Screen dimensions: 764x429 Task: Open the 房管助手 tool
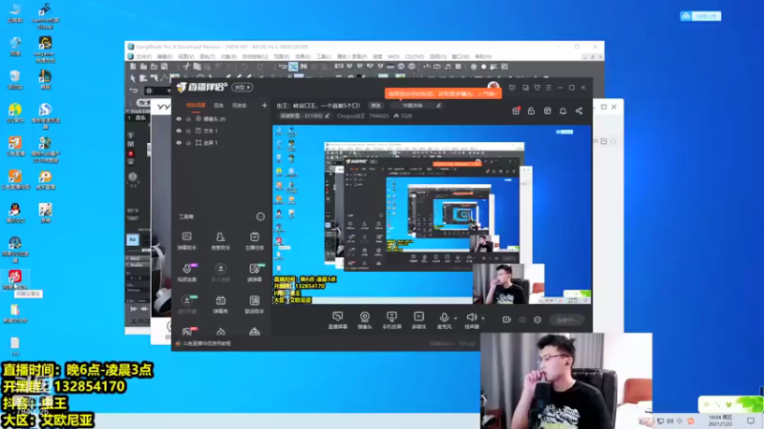tap(221, 241)
